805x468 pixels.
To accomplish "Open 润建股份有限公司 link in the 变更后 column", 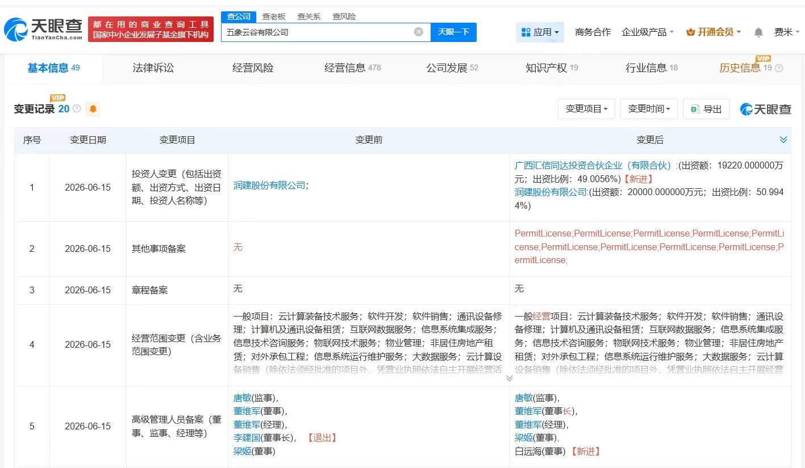I will tap(550, 192).
